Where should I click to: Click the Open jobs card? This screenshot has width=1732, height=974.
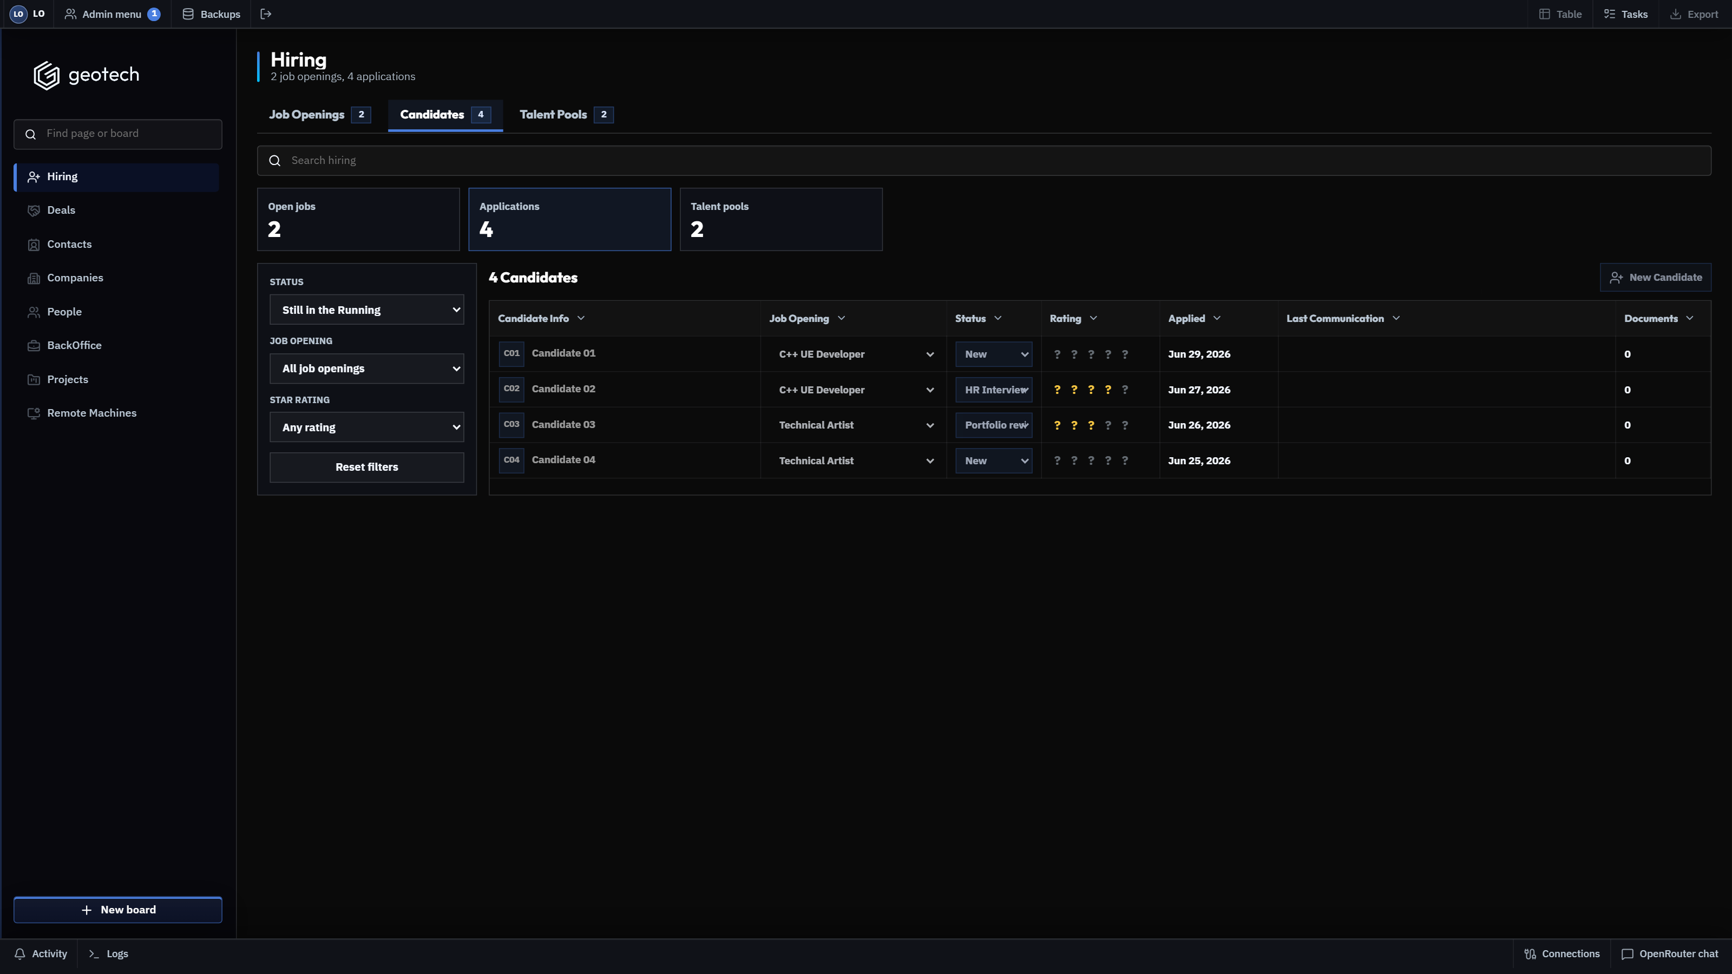tap(358, 219)
